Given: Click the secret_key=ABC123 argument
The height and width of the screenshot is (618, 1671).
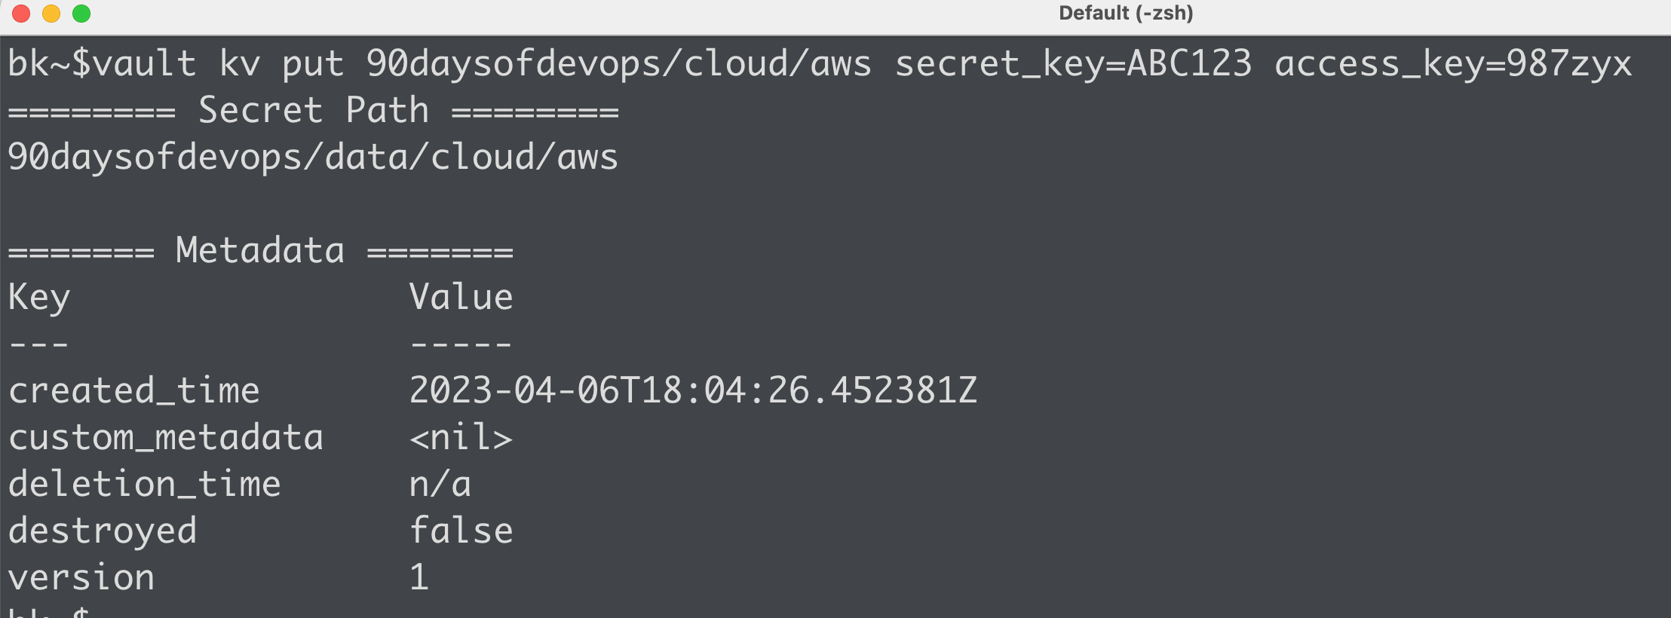Looking at the screenshot, I should (1073, 65).
